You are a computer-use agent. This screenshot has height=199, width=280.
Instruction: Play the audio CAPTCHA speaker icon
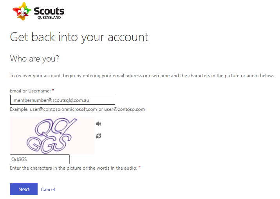(x=99, y=124)
